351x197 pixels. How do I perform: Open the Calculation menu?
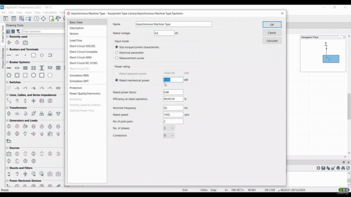point(50,13)
